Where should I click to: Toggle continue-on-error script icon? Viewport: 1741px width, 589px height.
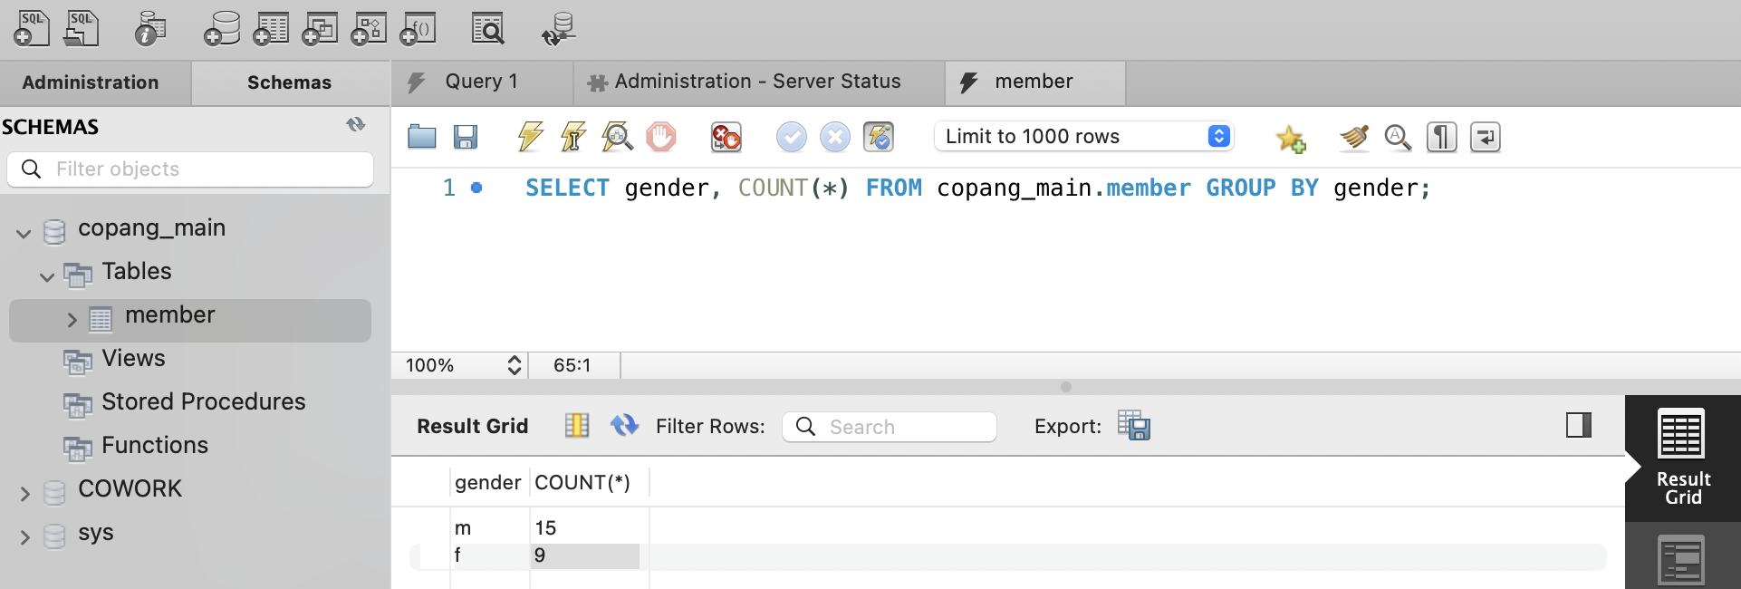click(x=726, y=137)
